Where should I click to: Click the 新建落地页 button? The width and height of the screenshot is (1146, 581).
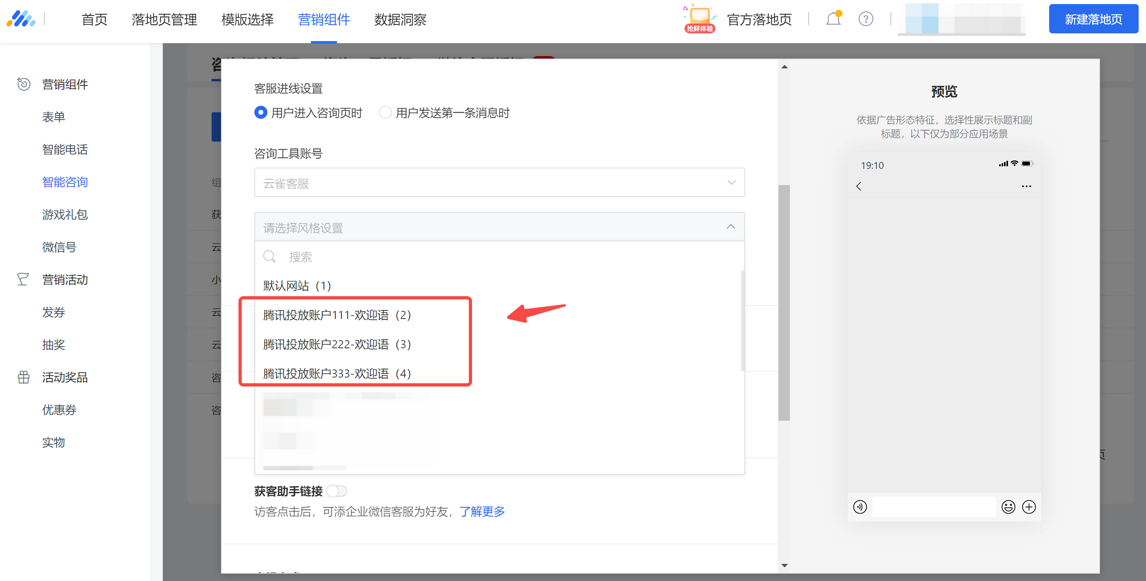[x=1093, y=19]
